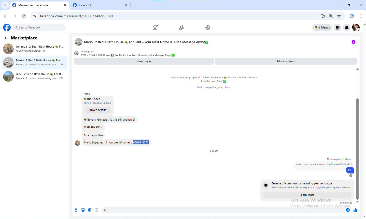
Task: Send a thumbs up like
Action: [355, 210]
